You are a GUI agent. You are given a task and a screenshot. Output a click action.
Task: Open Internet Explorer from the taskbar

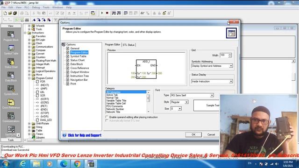(x=23, y=164)
